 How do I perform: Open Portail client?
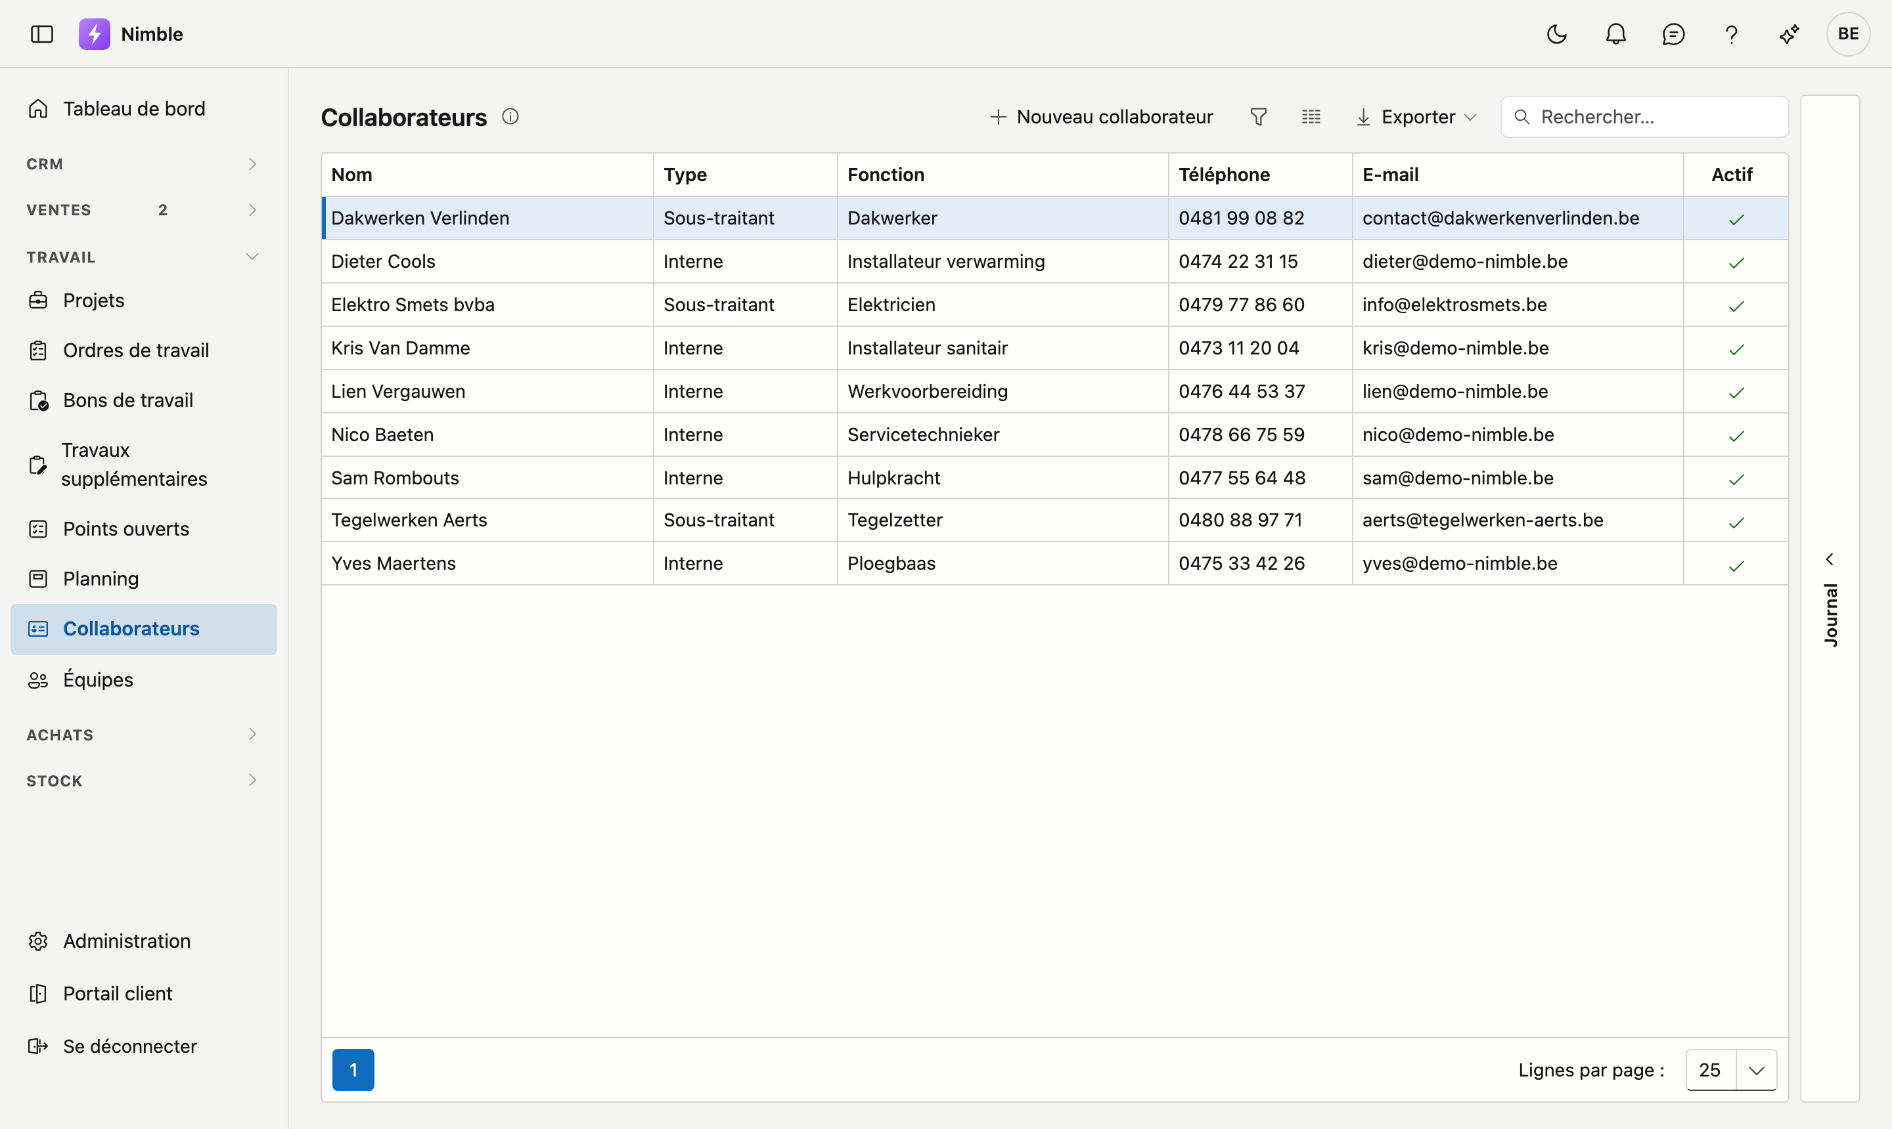tap(144, 994)
